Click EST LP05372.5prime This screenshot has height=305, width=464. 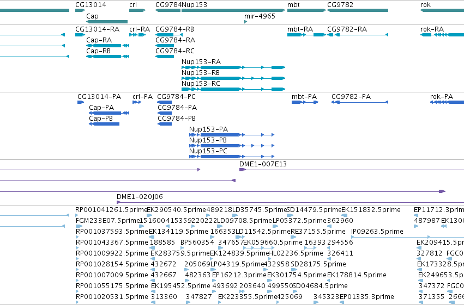pos(299,221)
